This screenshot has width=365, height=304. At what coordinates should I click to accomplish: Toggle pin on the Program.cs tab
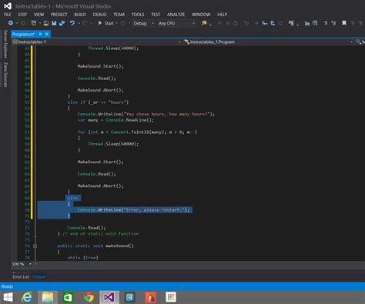point(40,34)
